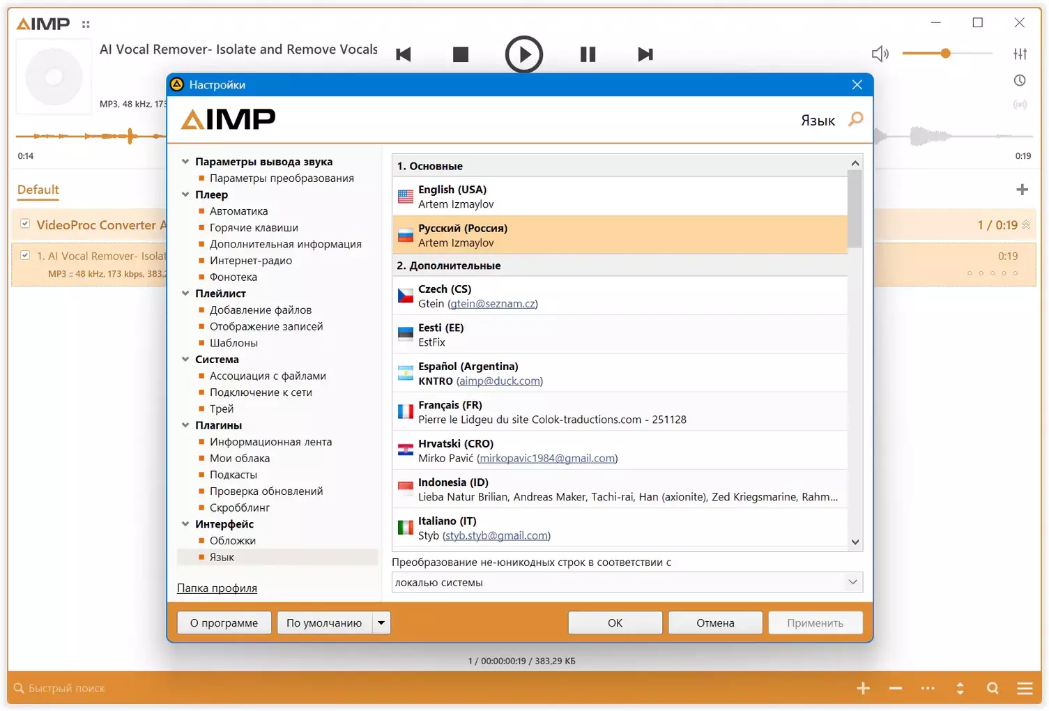Viewport: 1049px width, 711px height.
Task: Cancel changes with Отмена button
Action: pos(715,622)
